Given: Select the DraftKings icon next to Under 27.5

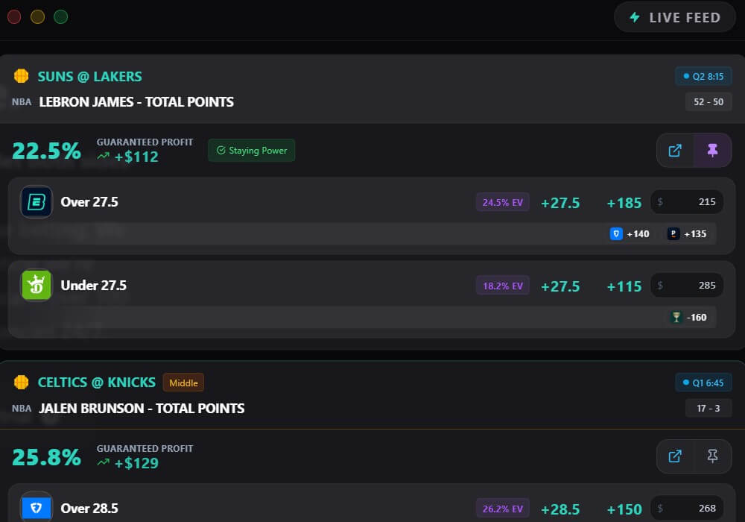Looking at the screenshot, I should [x=35, y=285].
